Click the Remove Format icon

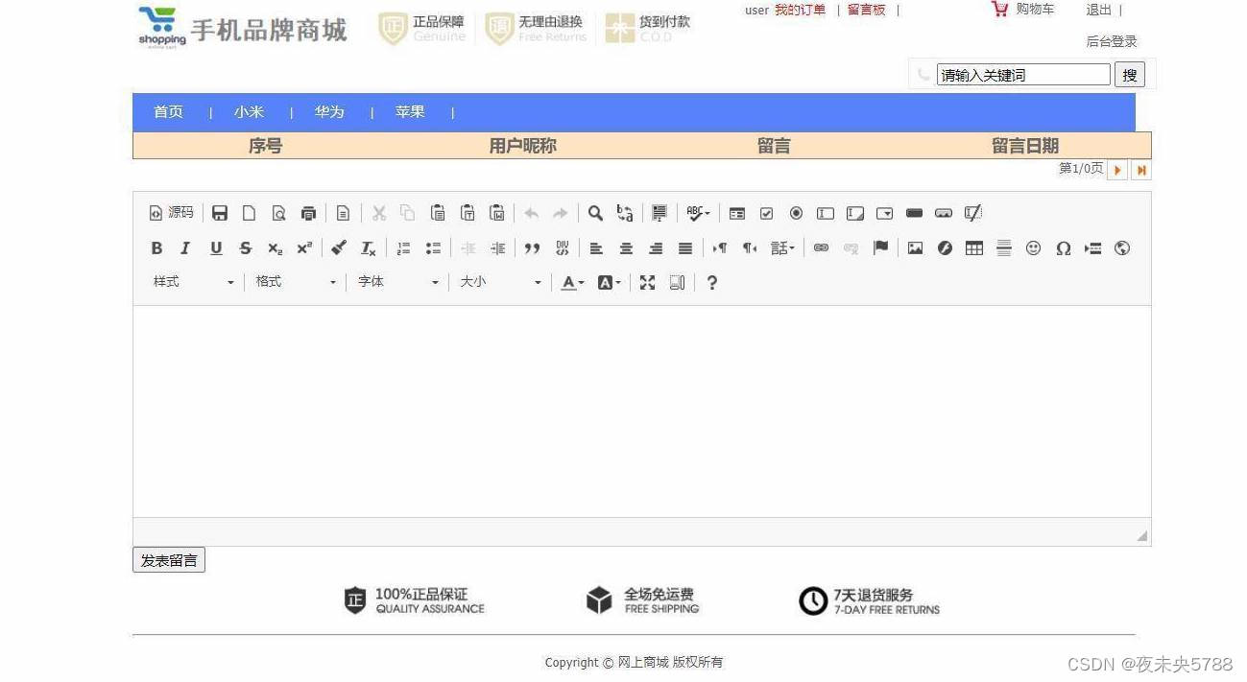[x=369, y=248]
